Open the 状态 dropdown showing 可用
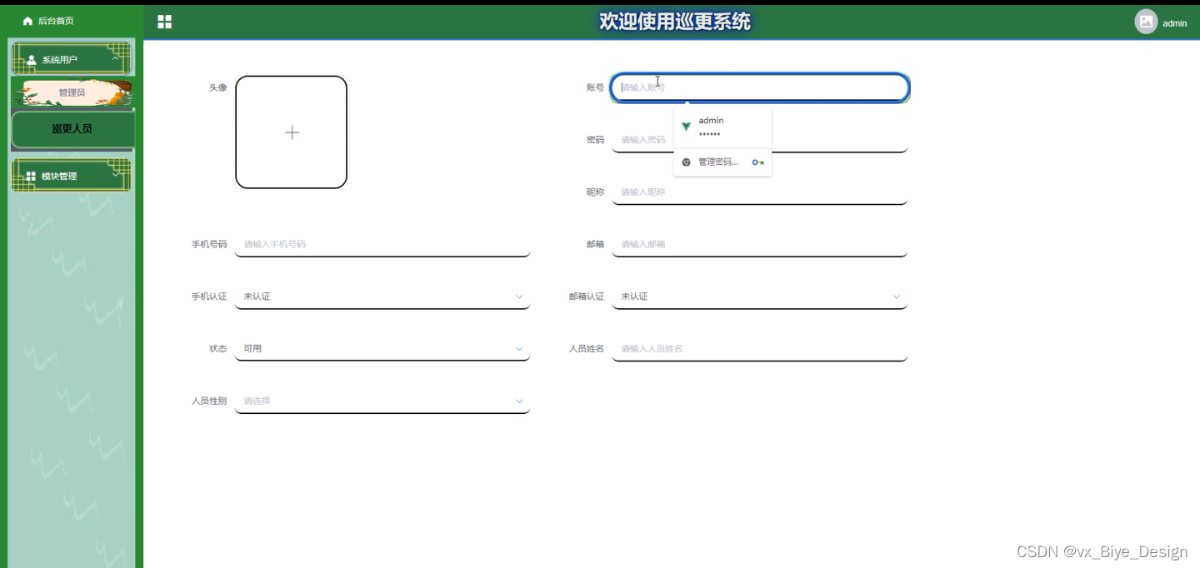This screenshot has width=1200, height=568. 382,349
